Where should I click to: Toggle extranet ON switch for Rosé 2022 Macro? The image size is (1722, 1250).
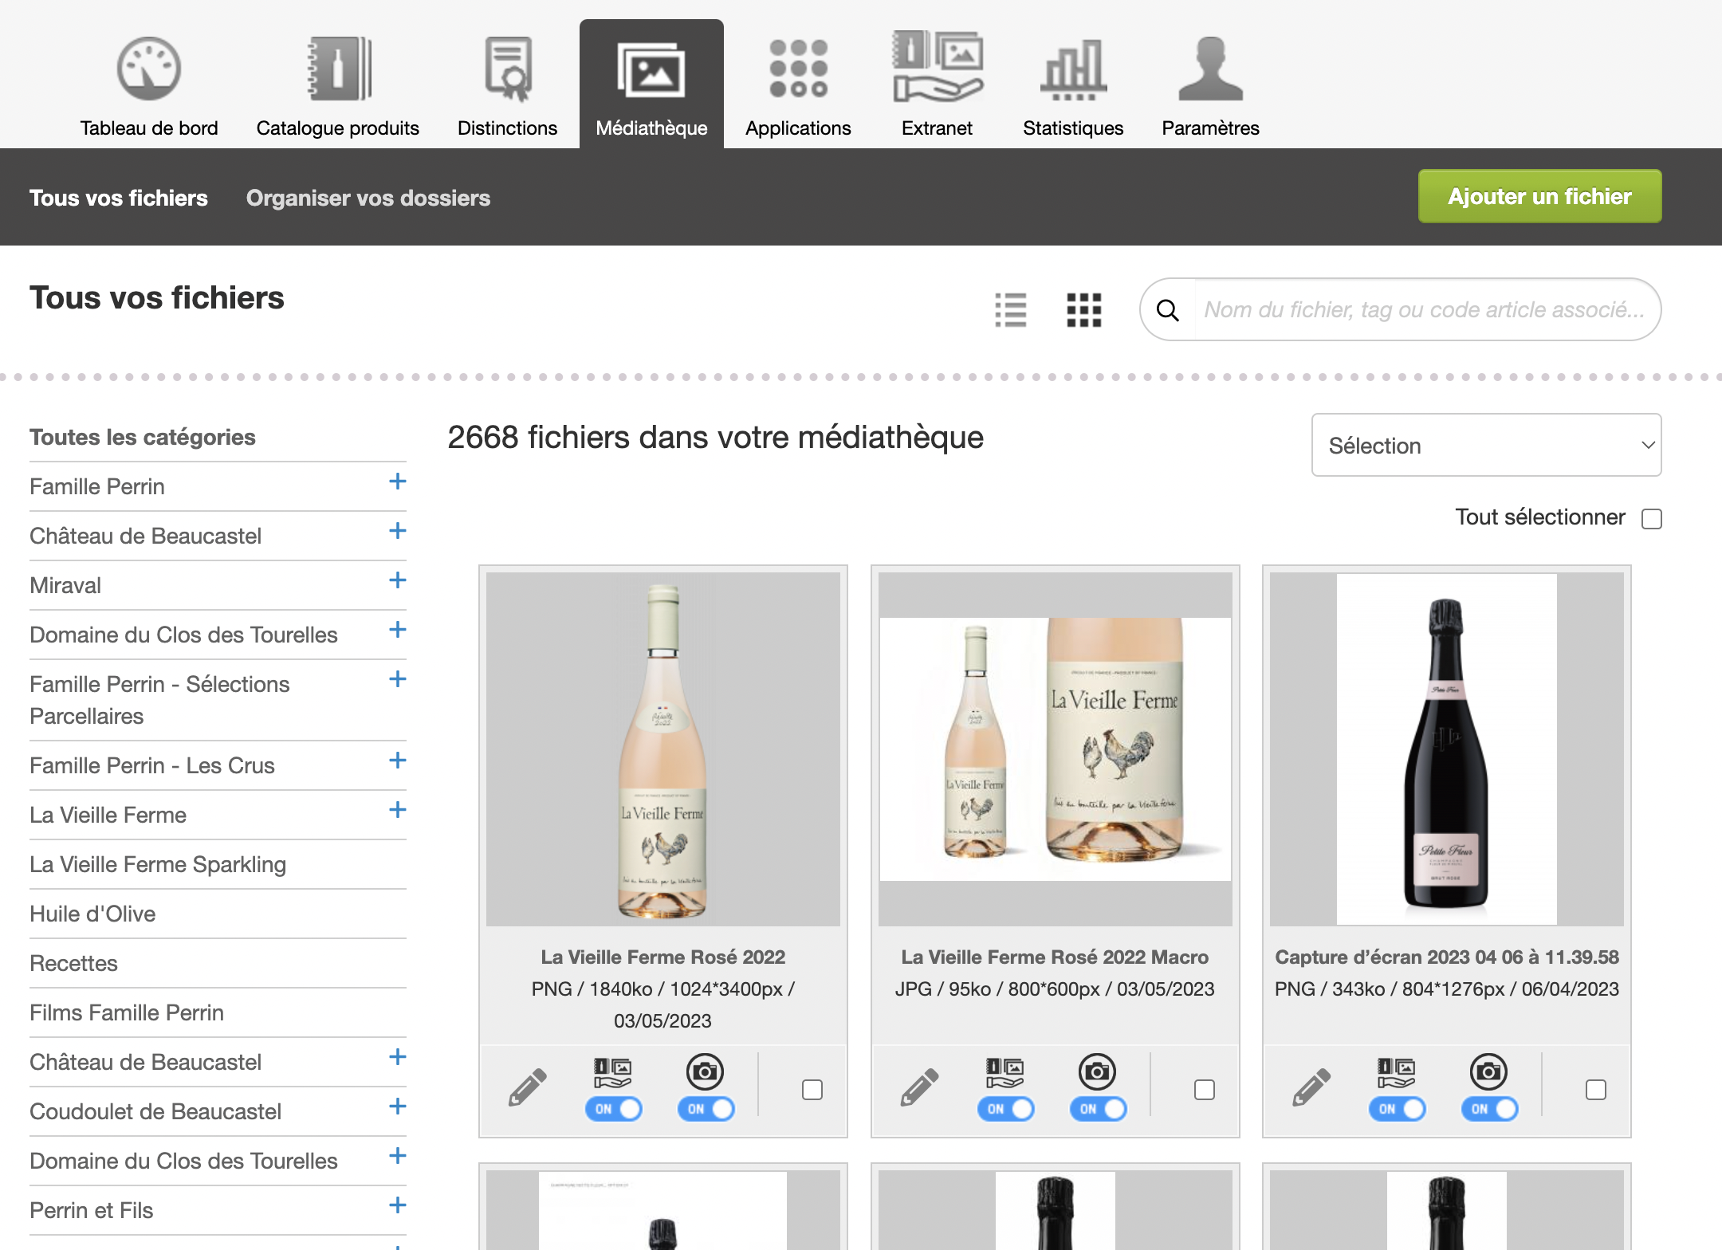coord(1006,1109)
